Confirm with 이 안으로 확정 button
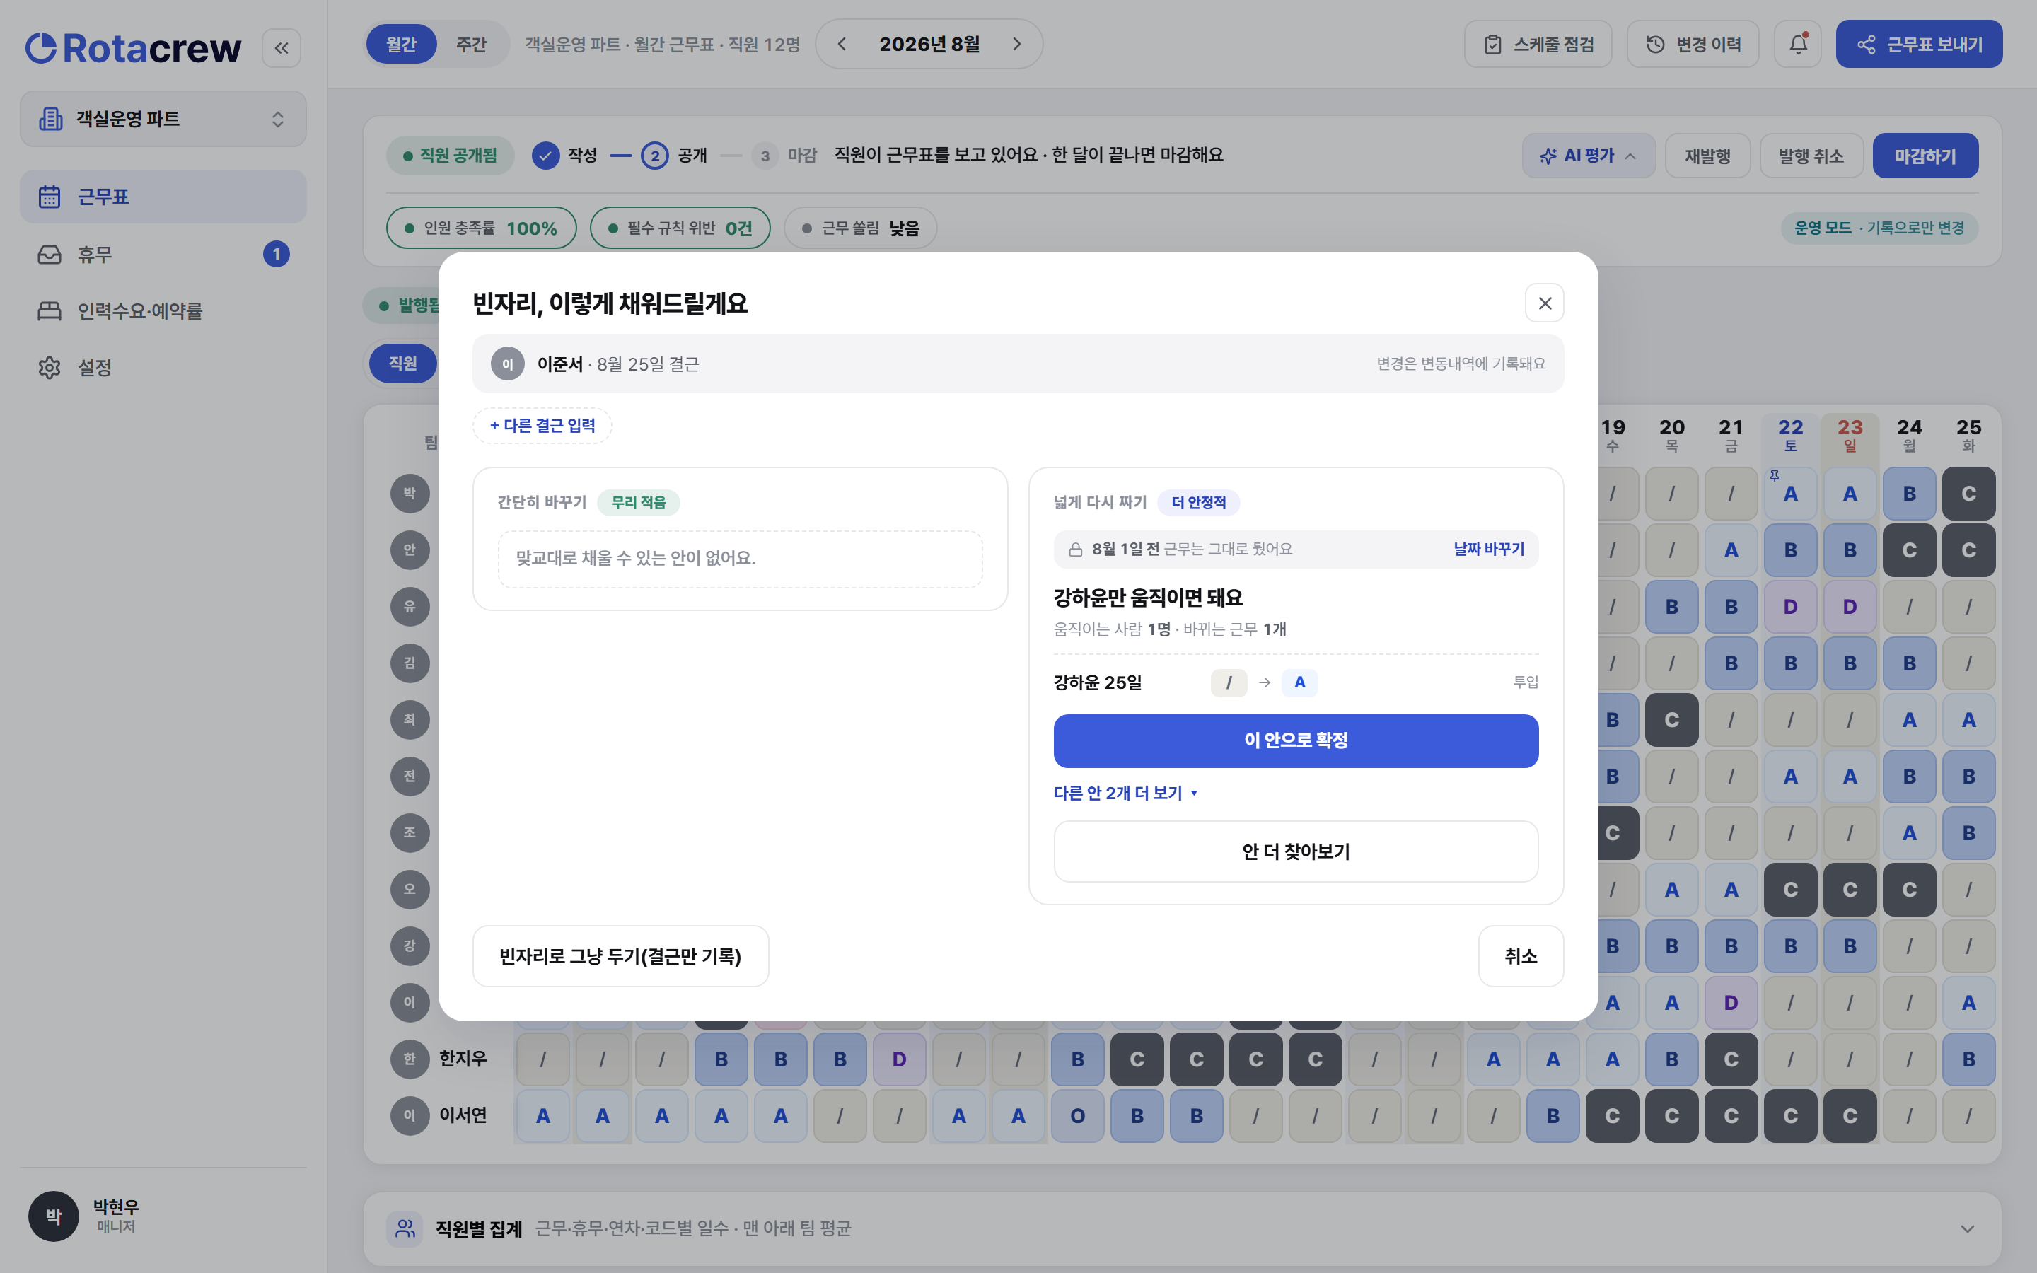The height and width of the screenshot is (1273, 2037). click(x=1296, y=740)
